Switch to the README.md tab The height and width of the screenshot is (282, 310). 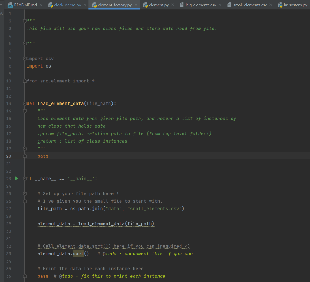point(25,5)
